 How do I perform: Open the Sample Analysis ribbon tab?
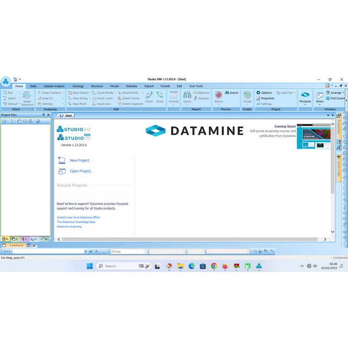[x=54, y=86]
